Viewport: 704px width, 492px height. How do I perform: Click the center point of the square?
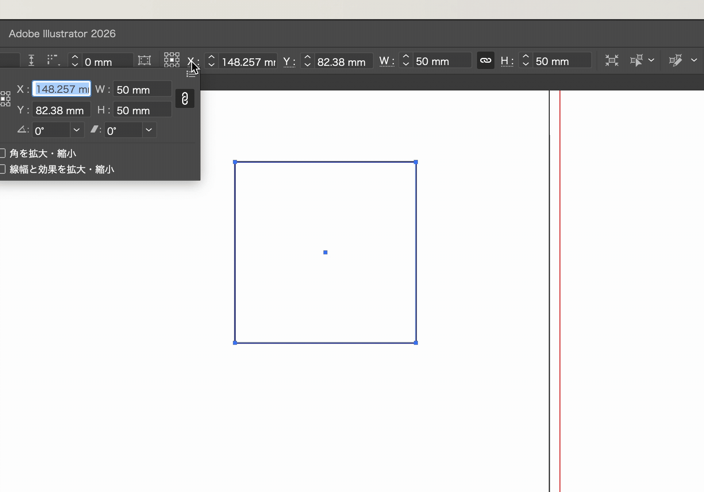tap(325, 252)
